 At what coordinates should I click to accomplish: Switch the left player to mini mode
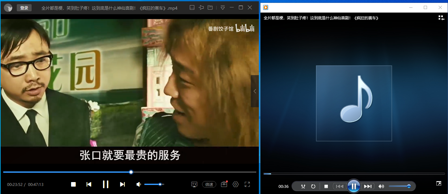(x=192, y=7)
